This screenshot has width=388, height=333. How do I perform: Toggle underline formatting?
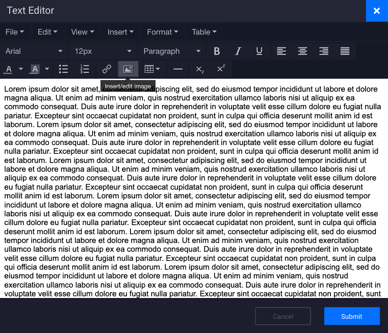(x=259, y=50)
